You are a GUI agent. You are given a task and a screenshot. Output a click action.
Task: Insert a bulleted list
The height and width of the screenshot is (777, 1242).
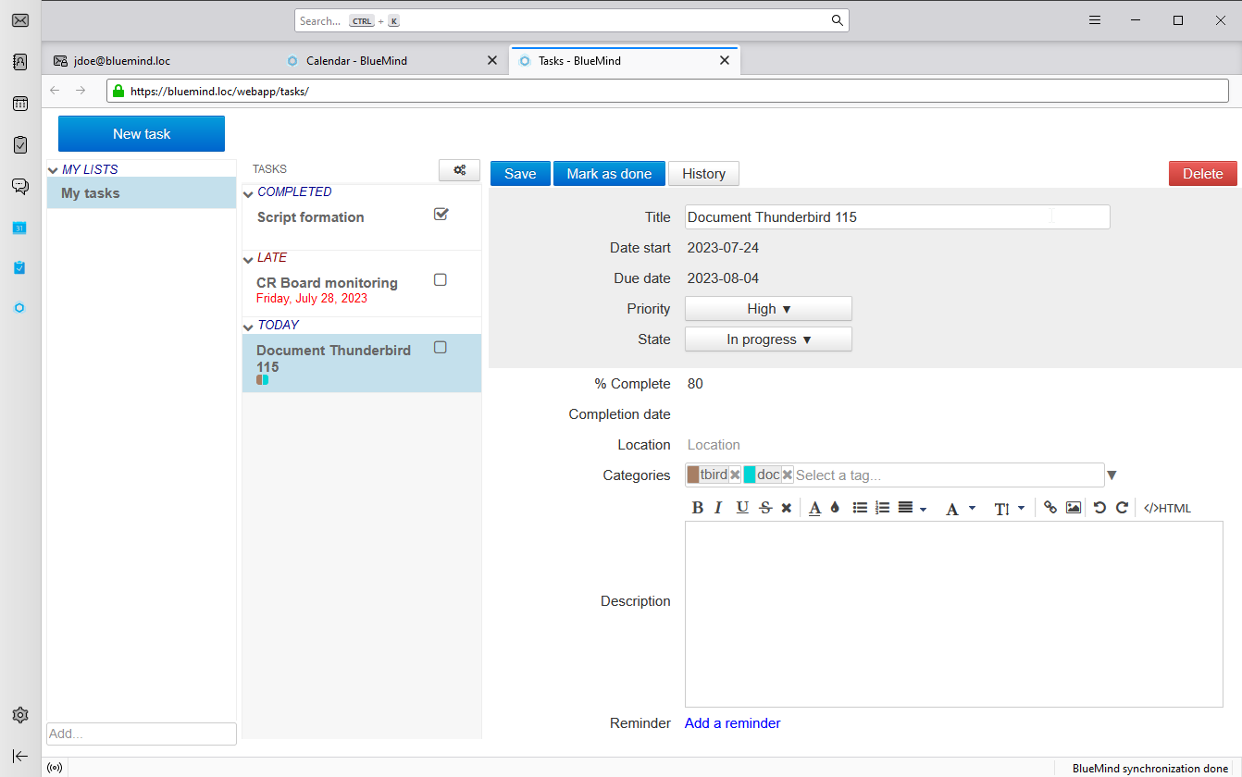[x=860, y=508]
